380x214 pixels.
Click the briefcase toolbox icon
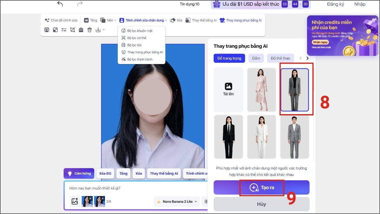81,30
